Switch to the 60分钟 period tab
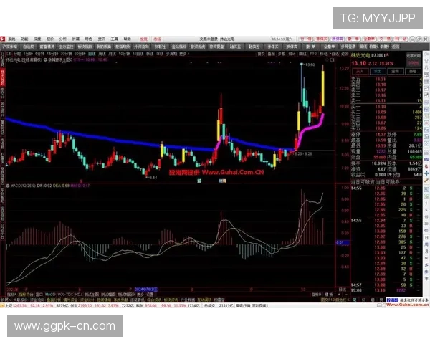The image size is (430, 344). (80, 54)
